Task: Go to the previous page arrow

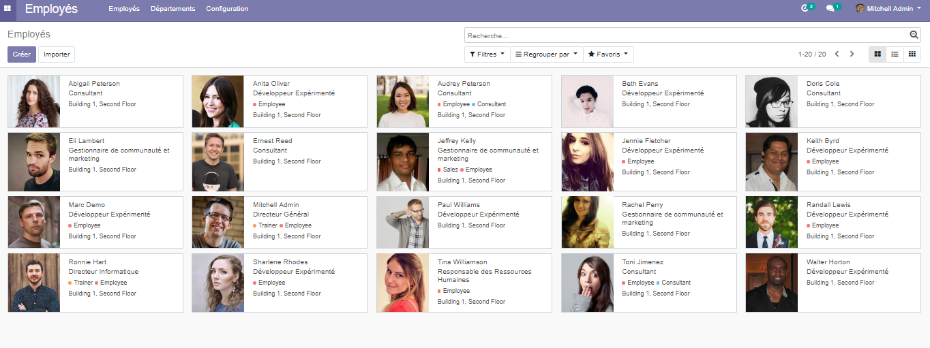Action: click(837, 54)
